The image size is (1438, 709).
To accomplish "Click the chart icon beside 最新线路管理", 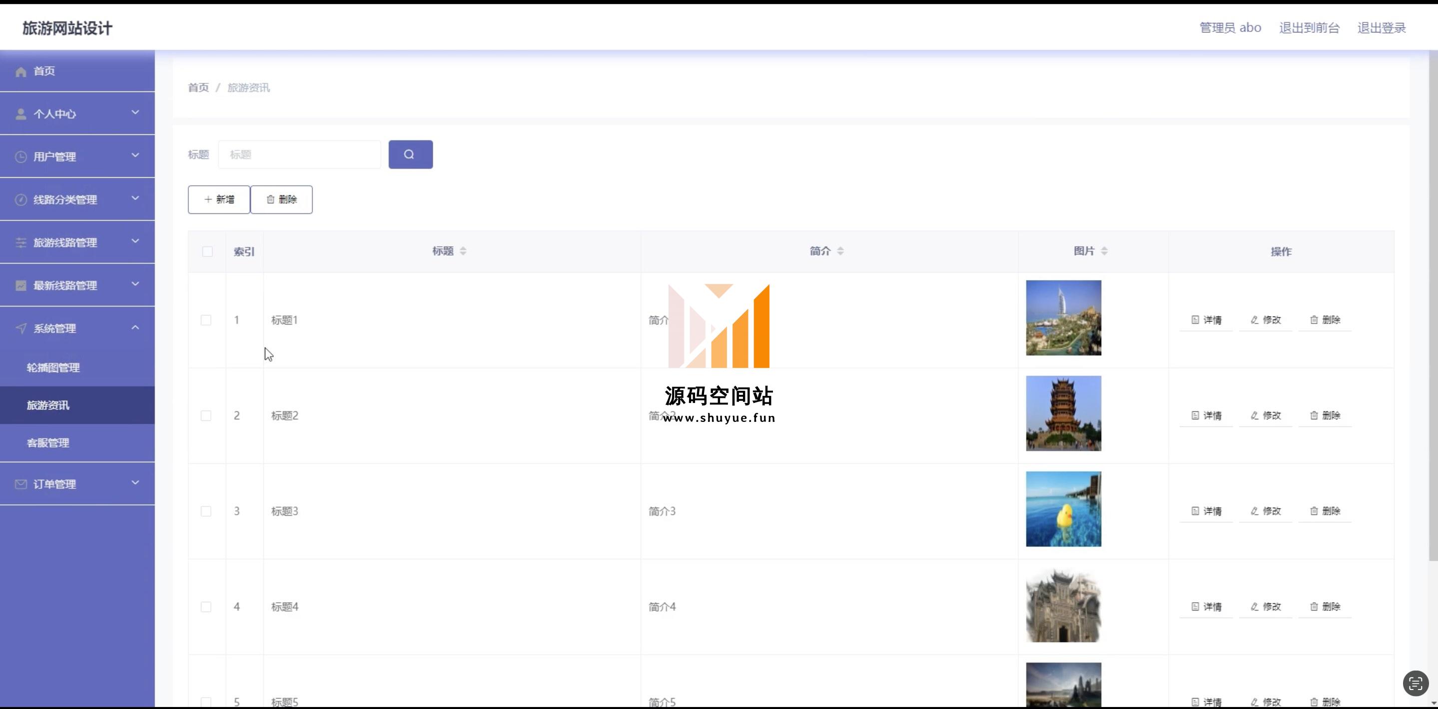I will coord(20,286).
